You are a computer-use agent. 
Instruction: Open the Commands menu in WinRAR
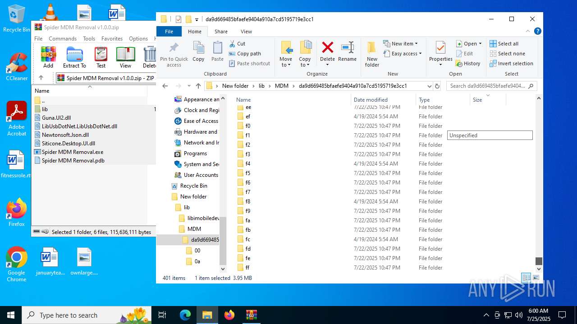pyautogui.click(x=63, y=39)
